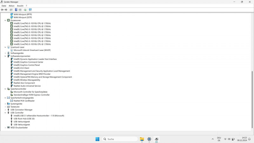Click the Geräte-Manager taskbar icon
Screen dimensions: 254x143
coord(157,139)
